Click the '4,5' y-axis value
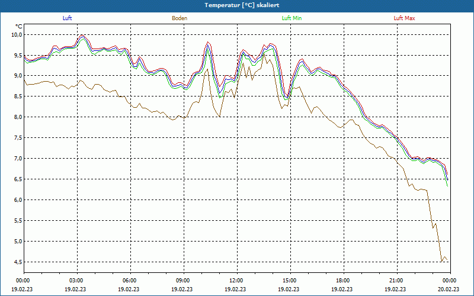 18,262
